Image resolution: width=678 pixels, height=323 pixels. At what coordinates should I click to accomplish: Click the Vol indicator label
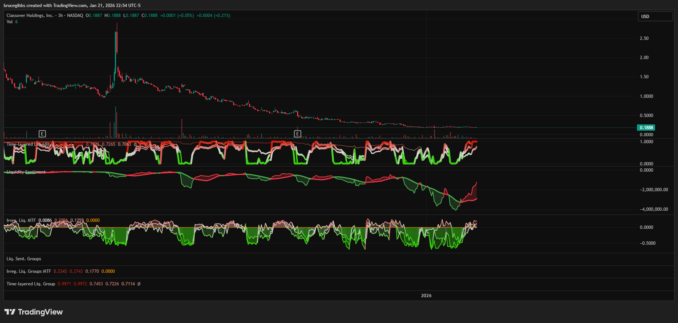coord(10,22)
